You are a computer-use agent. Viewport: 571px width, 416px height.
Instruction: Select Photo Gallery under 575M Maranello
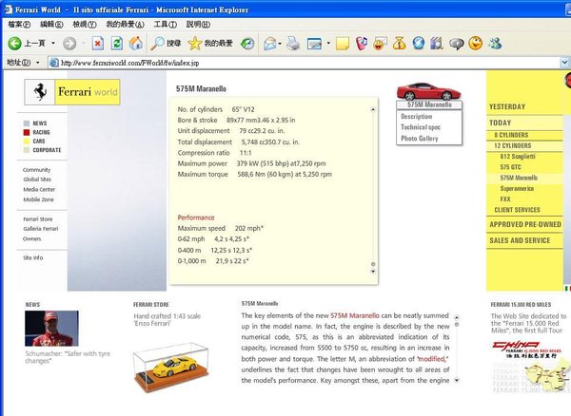click(x=421, y=139)
